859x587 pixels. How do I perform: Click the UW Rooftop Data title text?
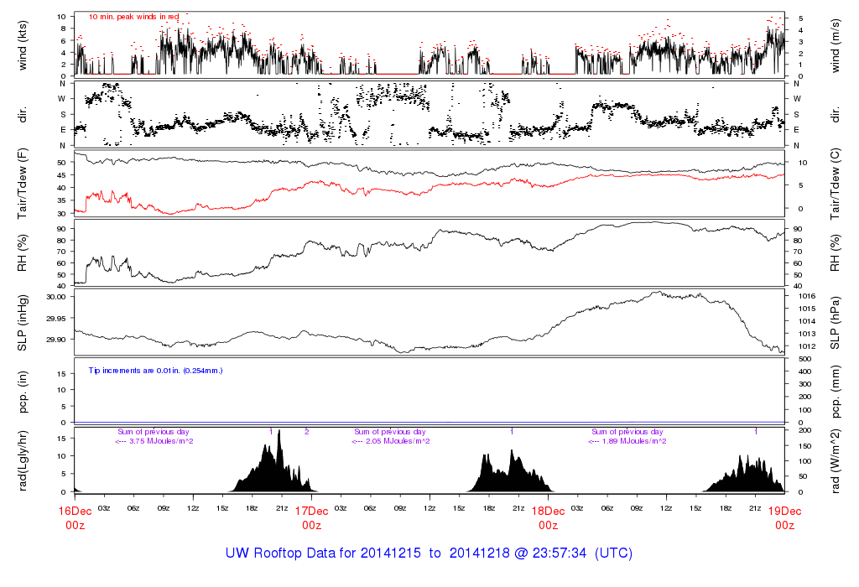(429, 553)
